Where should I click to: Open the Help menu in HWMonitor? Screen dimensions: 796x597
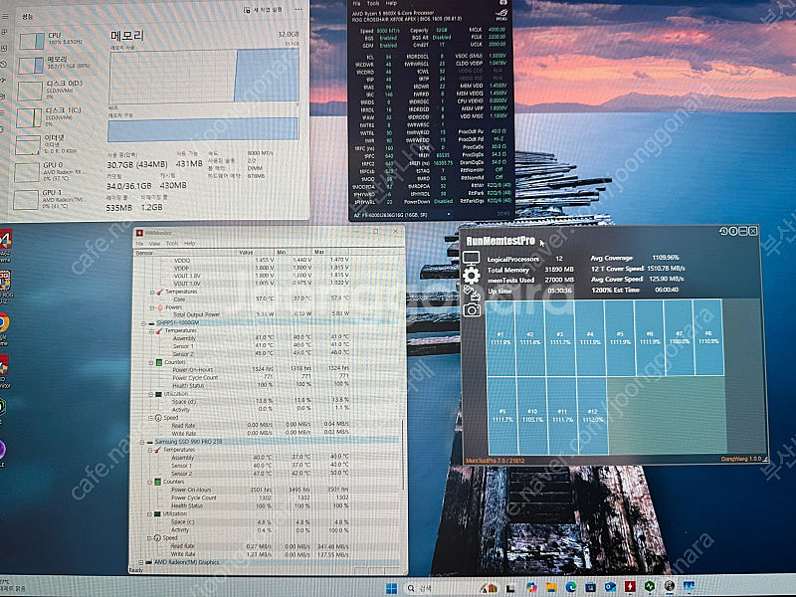[x=189, y=243]
